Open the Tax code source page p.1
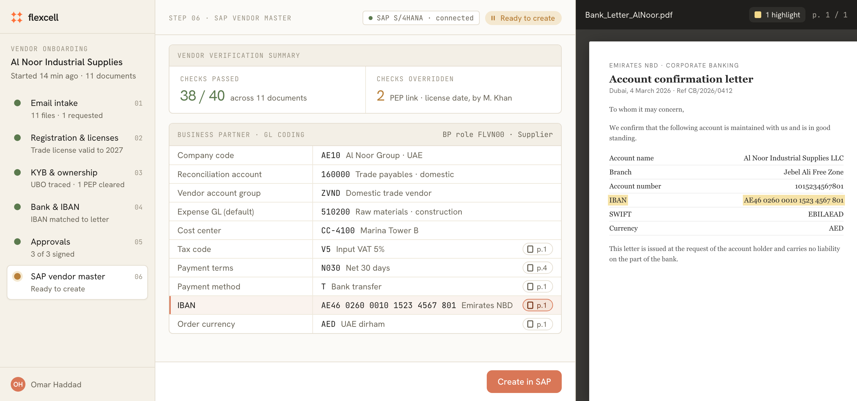Screen dimensions: 857x401 click(x=538, y=249)
